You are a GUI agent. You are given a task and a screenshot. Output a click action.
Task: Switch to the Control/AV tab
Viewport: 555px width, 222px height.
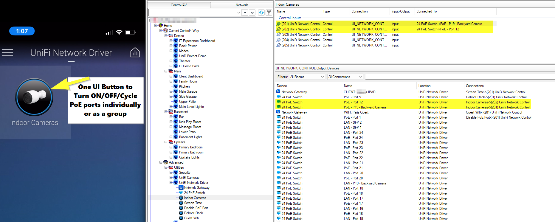(x=179, y=5)
